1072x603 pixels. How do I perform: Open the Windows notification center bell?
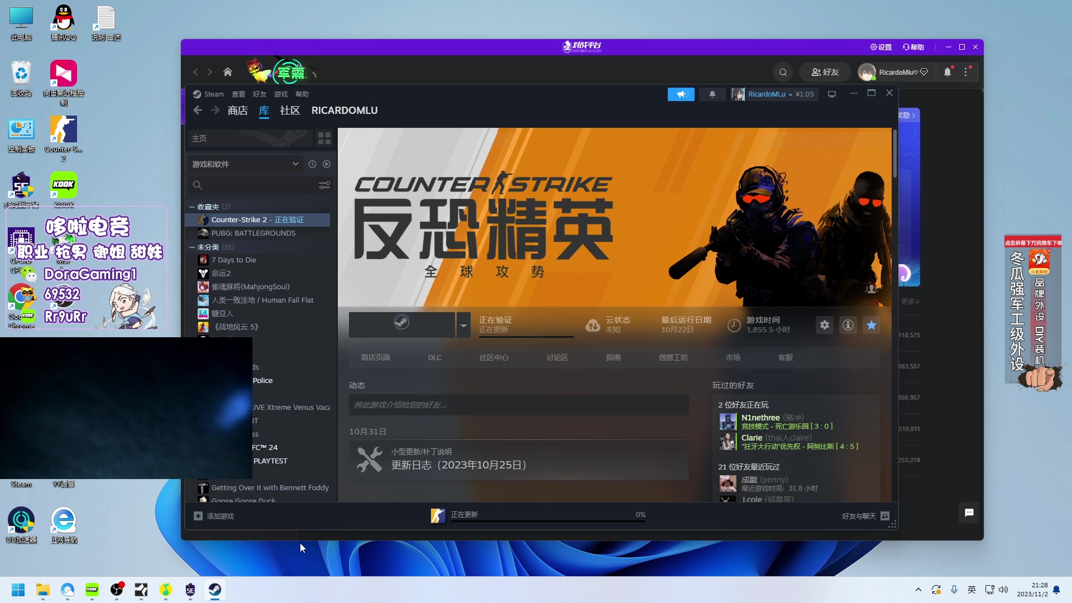1056,590
